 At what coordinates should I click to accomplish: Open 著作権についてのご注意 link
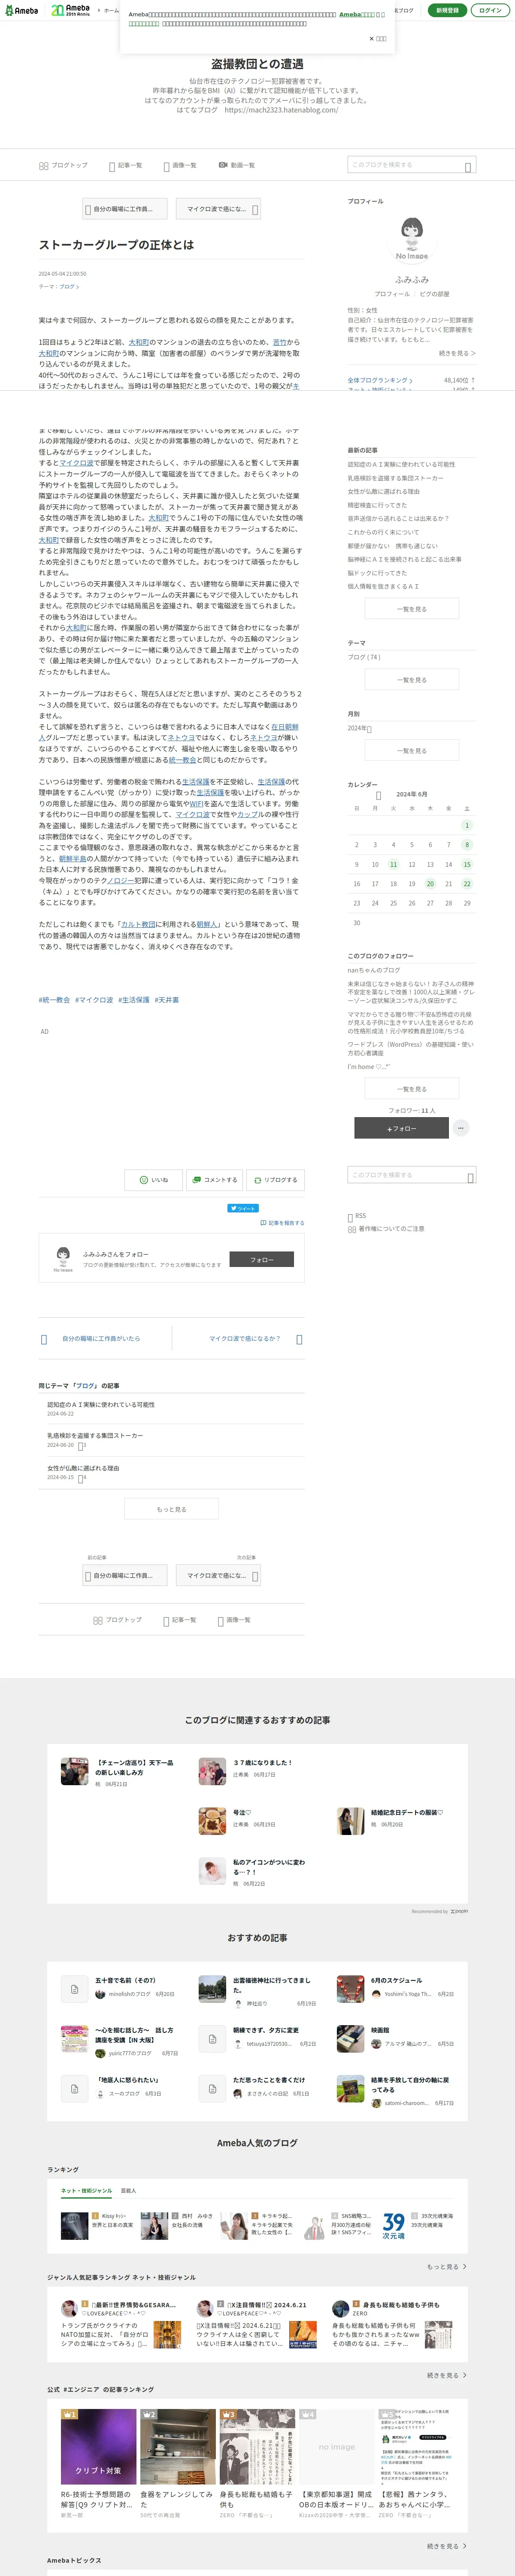point(386,1229)
